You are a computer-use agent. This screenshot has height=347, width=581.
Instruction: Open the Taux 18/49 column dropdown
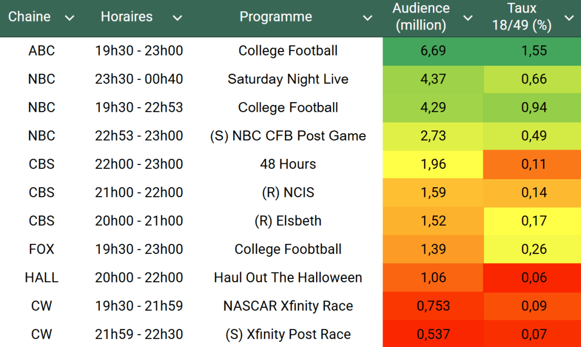[x=569, y=18]
